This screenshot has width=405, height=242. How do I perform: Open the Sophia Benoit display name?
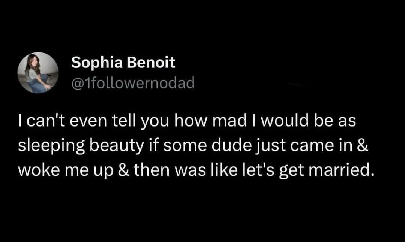click(x=123, y=63)
